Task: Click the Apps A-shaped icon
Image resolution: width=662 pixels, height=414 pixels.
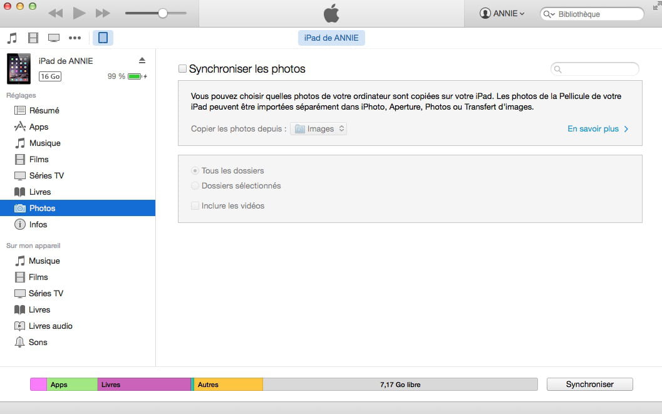Action: tap(20, 127)
